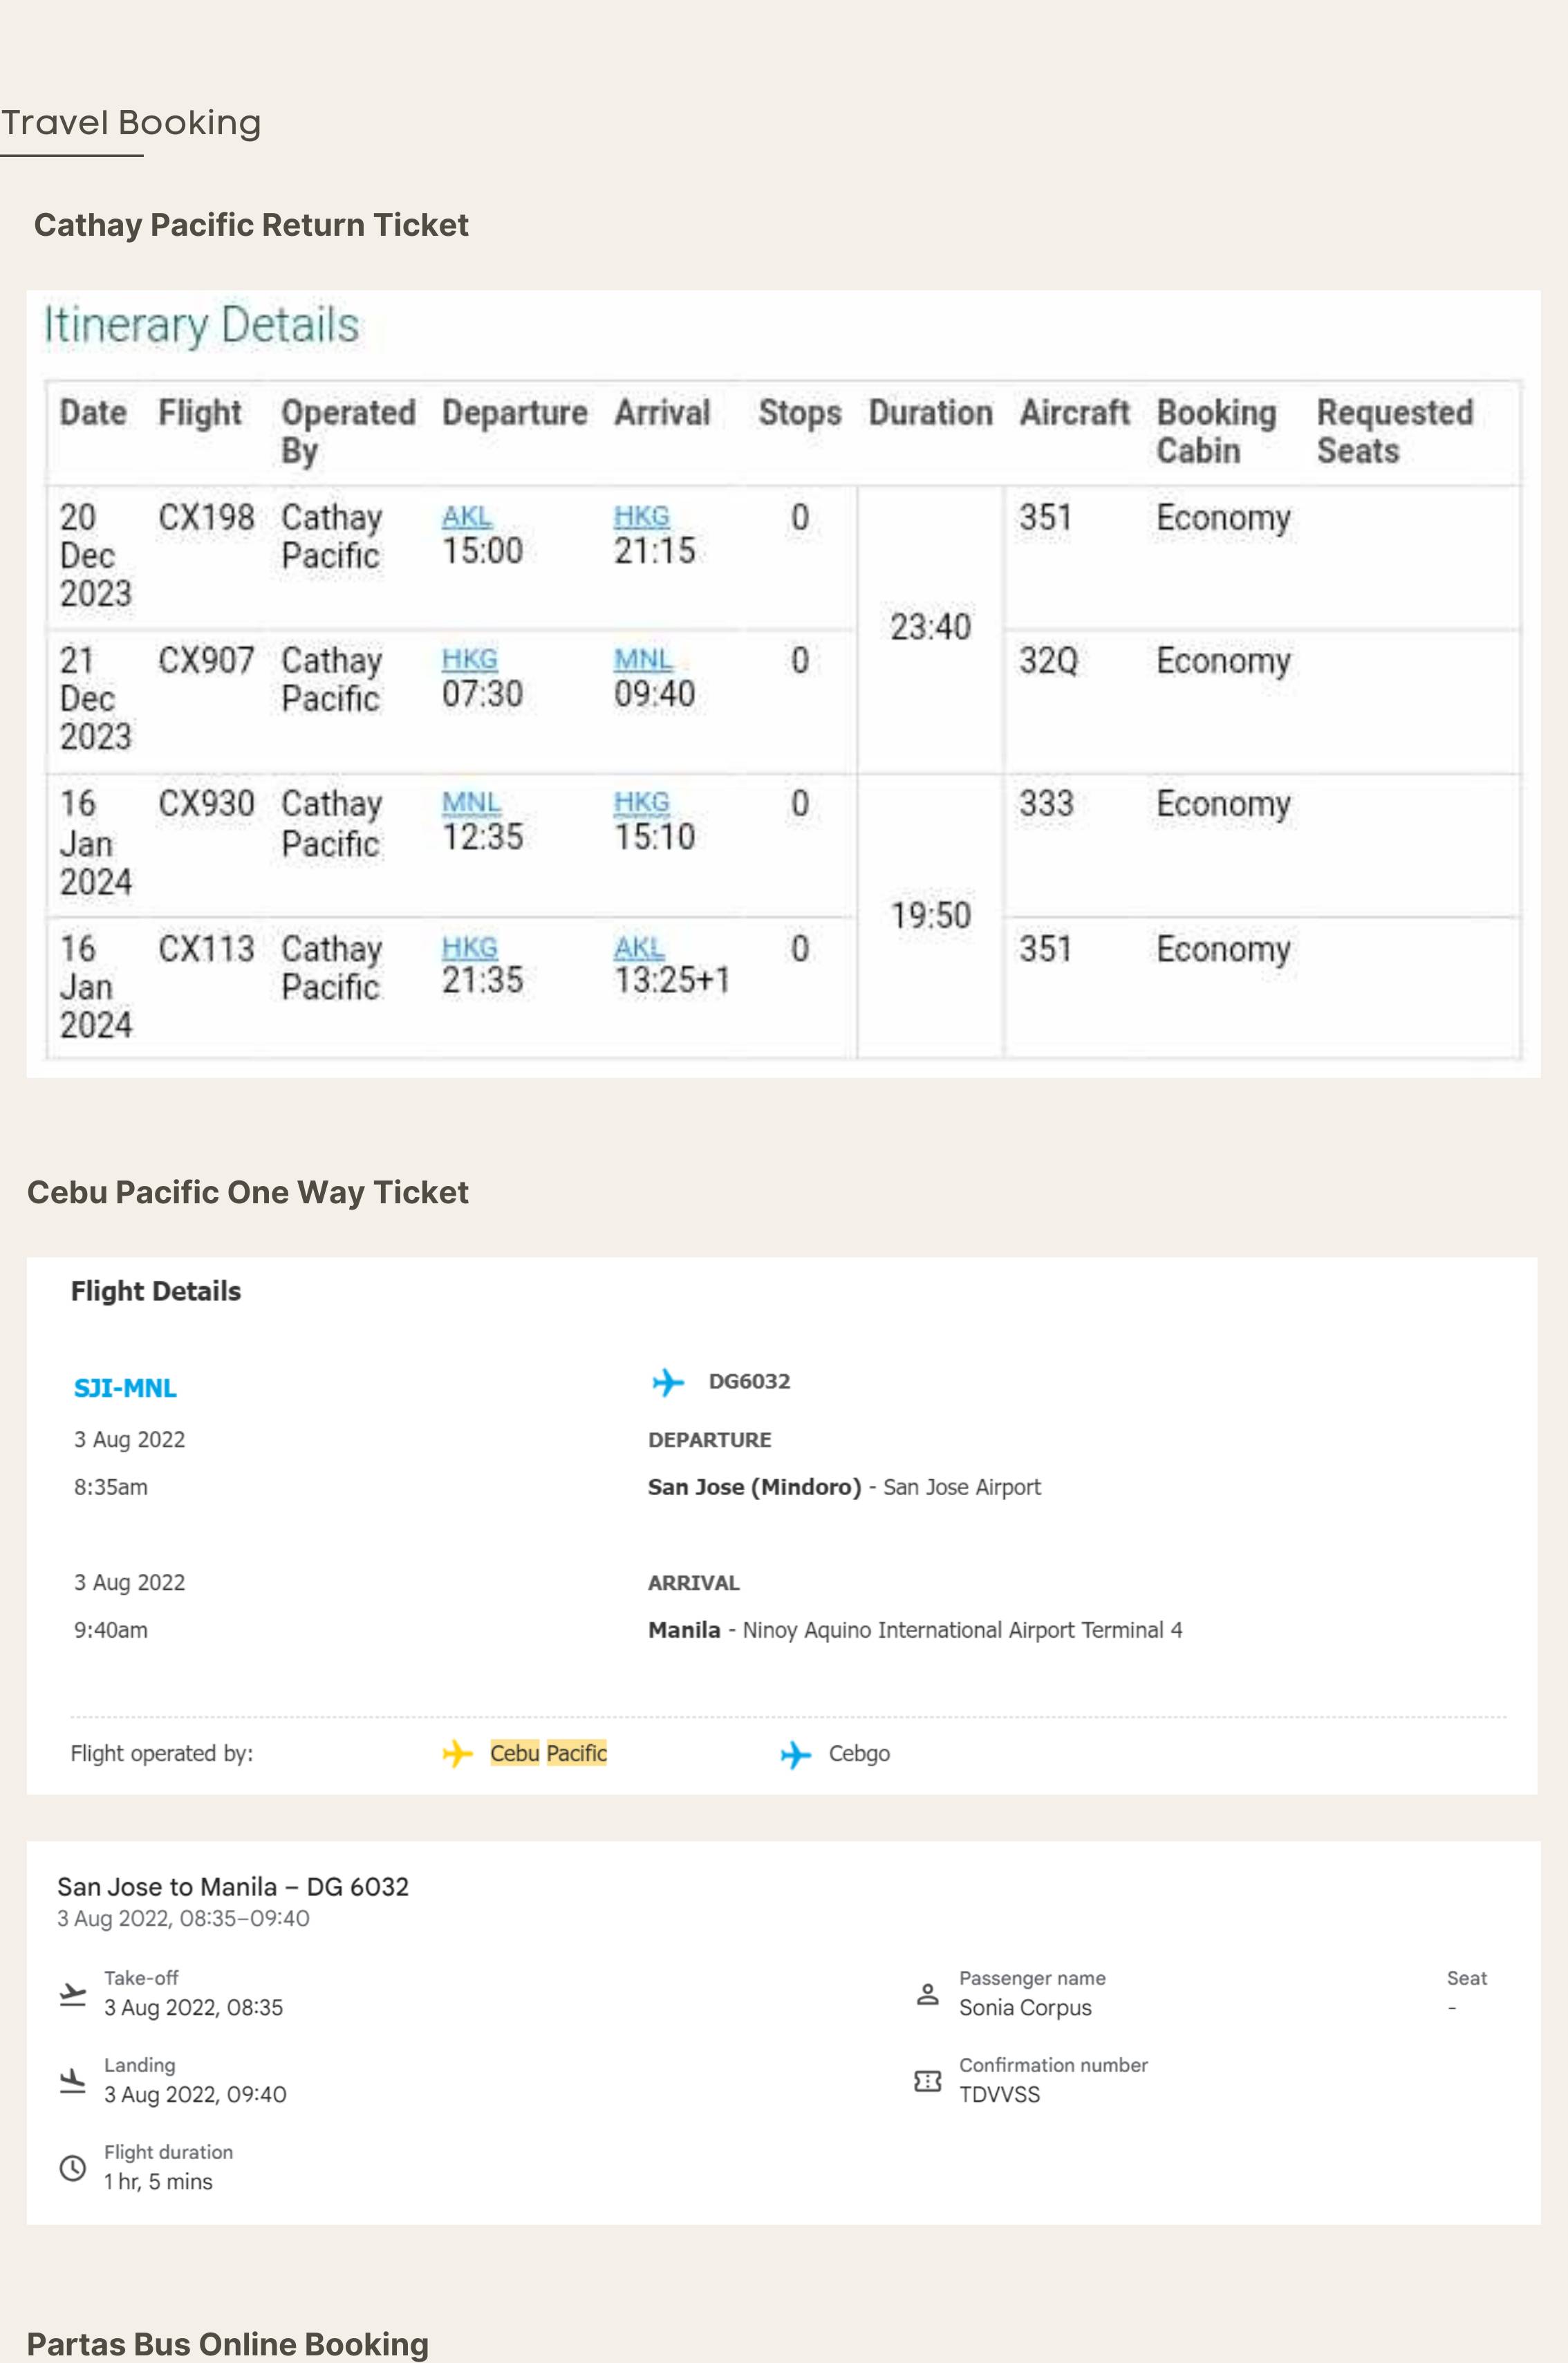Image resolution: width=1568 pixels, height=2363 pixels.
Task: Open the AKL departure link for CX198
Action: click(x=466, y=517)
